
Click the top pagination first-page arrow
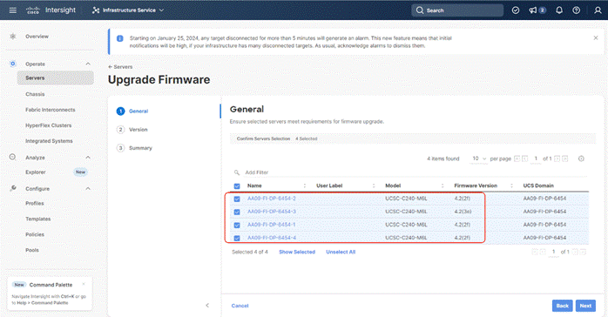coord(517,158)
